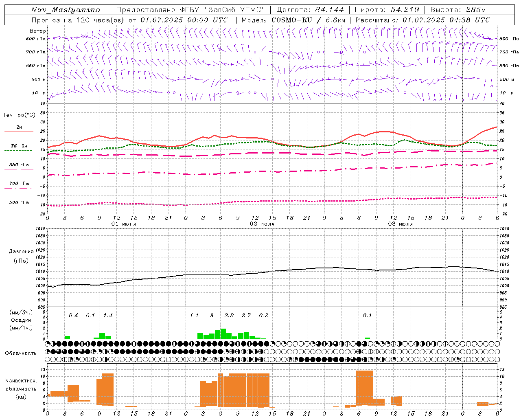Click the 02 июля date label
The width and height of the screenshot is (521, 417).
pos(262,224)
